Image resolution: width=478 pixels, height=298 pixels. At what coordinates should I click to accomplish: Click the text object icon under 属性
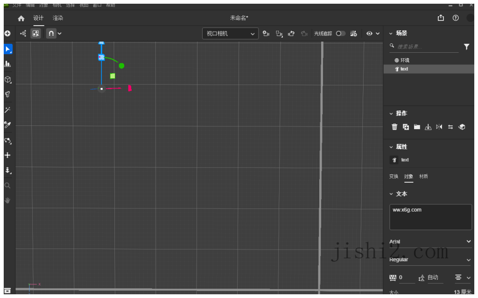point(394,160)
